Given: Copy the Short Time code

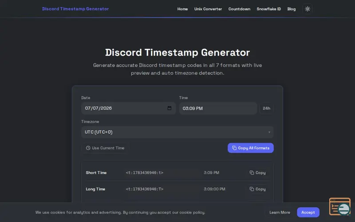Looking at the screenshot, I should pyautogui.click(x=257, y=173).
